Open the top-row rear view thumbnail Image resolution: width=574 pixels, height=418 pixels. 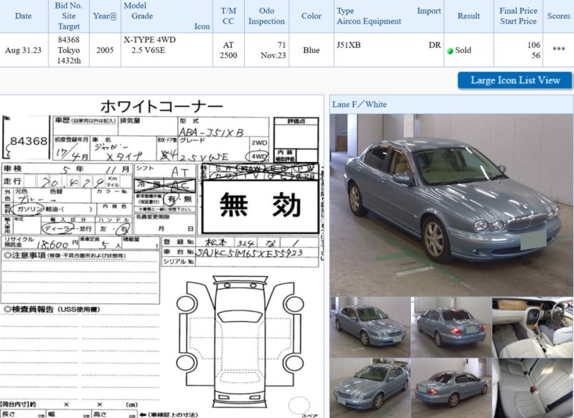click(451, 327)
